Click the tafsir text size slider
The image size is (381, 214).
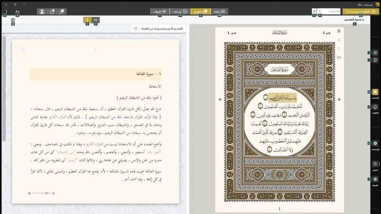(x=41, y=193)
